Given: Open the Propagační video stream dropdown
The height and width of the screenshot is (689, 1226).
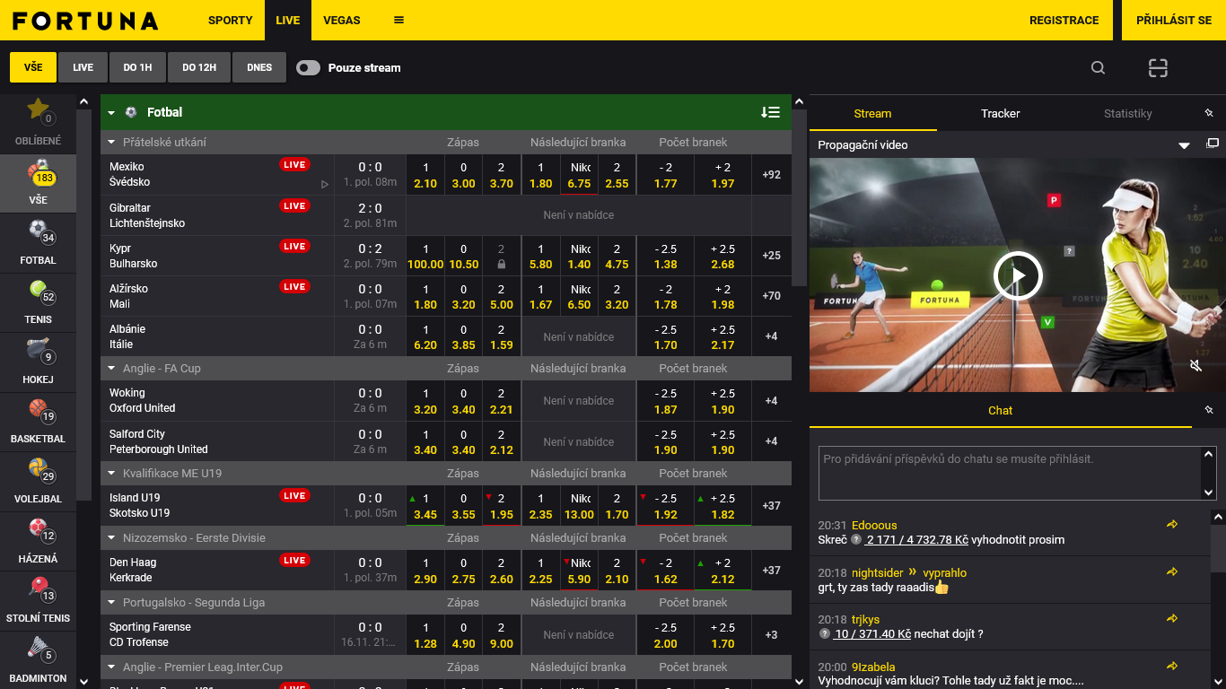Looking at the screenshot, I should click(x=1184, y=145).
